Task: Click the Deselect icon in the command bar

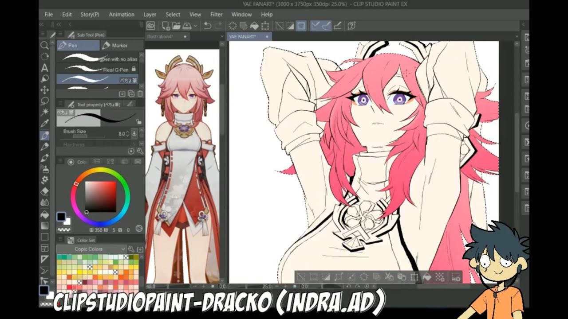Action: pos(279,26)
